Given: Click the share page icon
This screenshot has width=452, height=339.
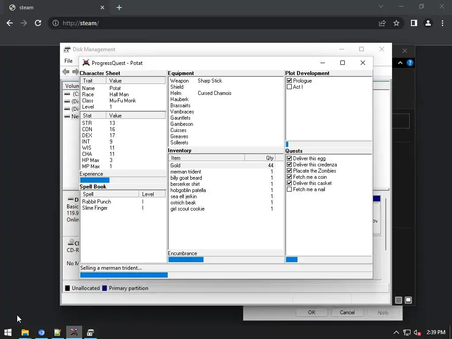Looking at the screenshot, I should tap(382, 23).
